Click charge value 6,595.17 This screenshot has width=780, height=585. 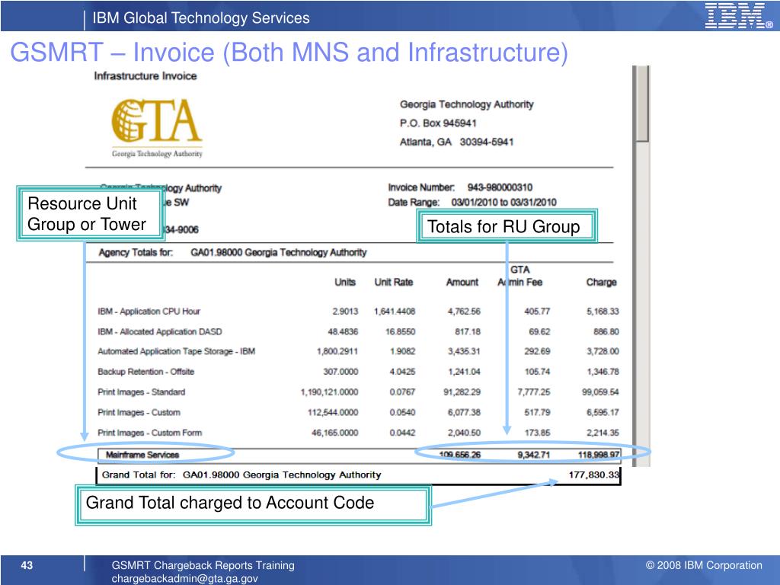pos(603,412)
